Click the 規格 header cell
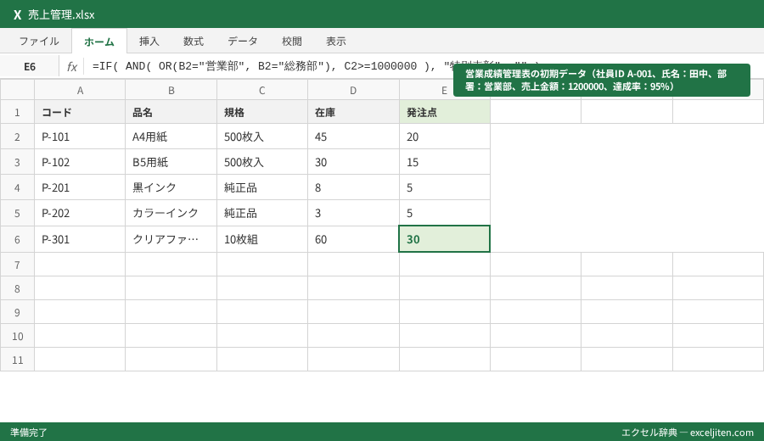The image size is (764, 441). [262, 113]
